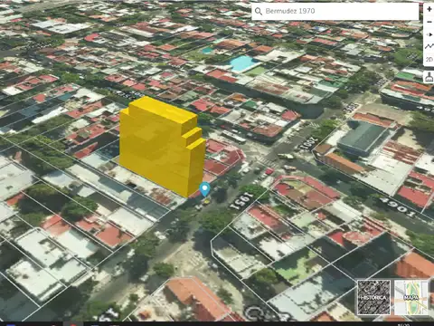This screenshot has height=326, width=434.
Task: Click the blue location pin marker
Action: click(205, 189)
